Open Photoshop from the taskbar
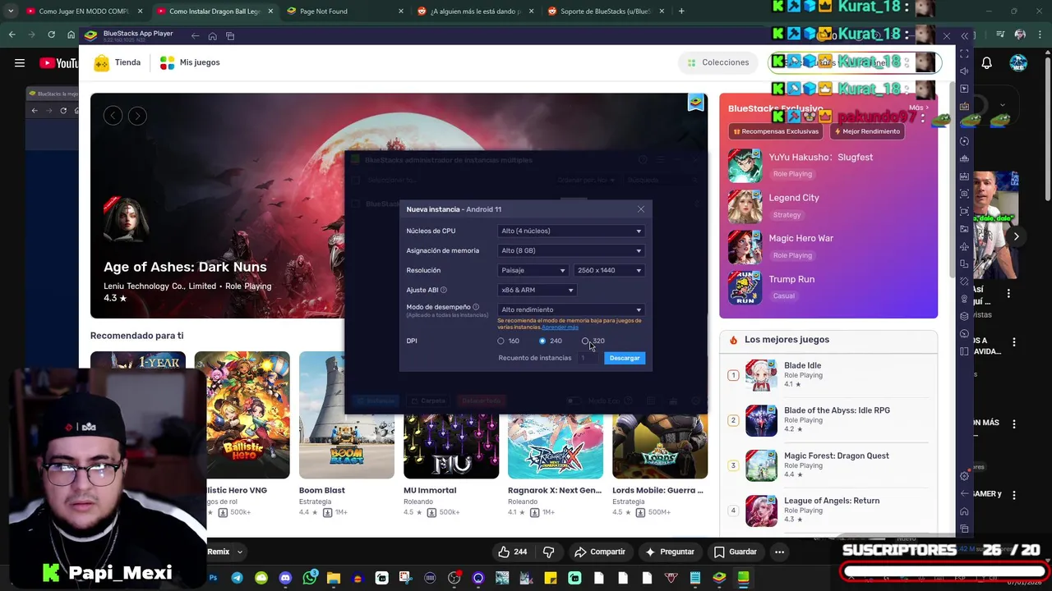 tap(213, 578)
